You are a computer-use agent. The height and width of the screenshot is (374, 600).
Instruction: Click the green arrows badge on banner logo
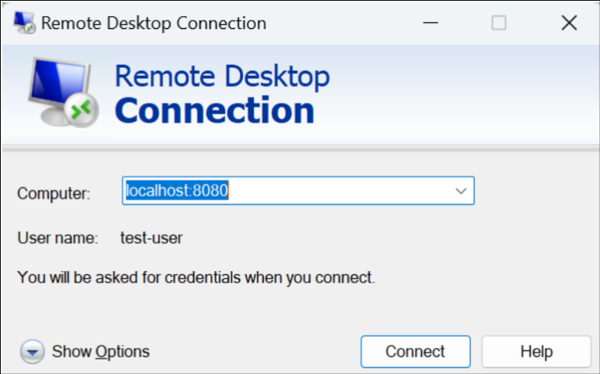coord(81,111)
